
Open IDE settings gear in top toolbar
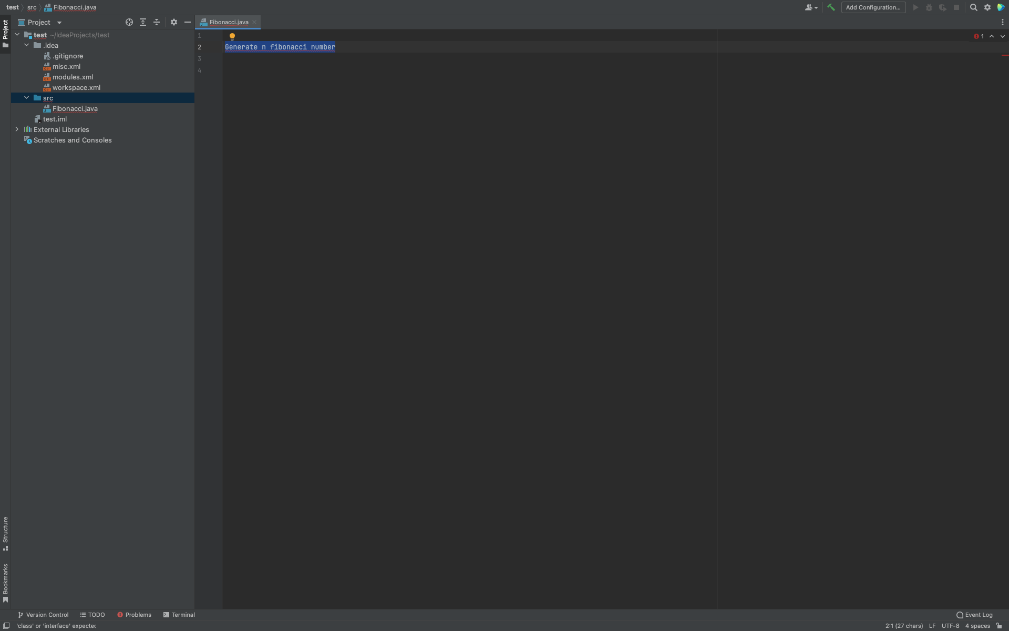[x=987, y=7]
